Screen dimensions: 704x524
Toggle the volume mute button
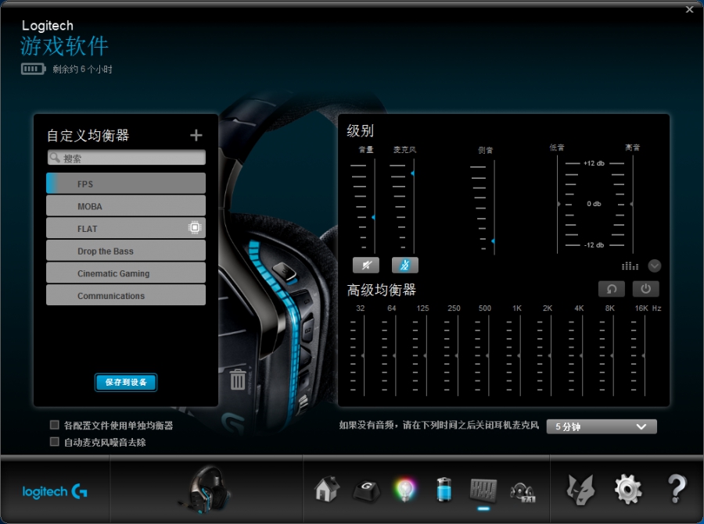(365, 266)
